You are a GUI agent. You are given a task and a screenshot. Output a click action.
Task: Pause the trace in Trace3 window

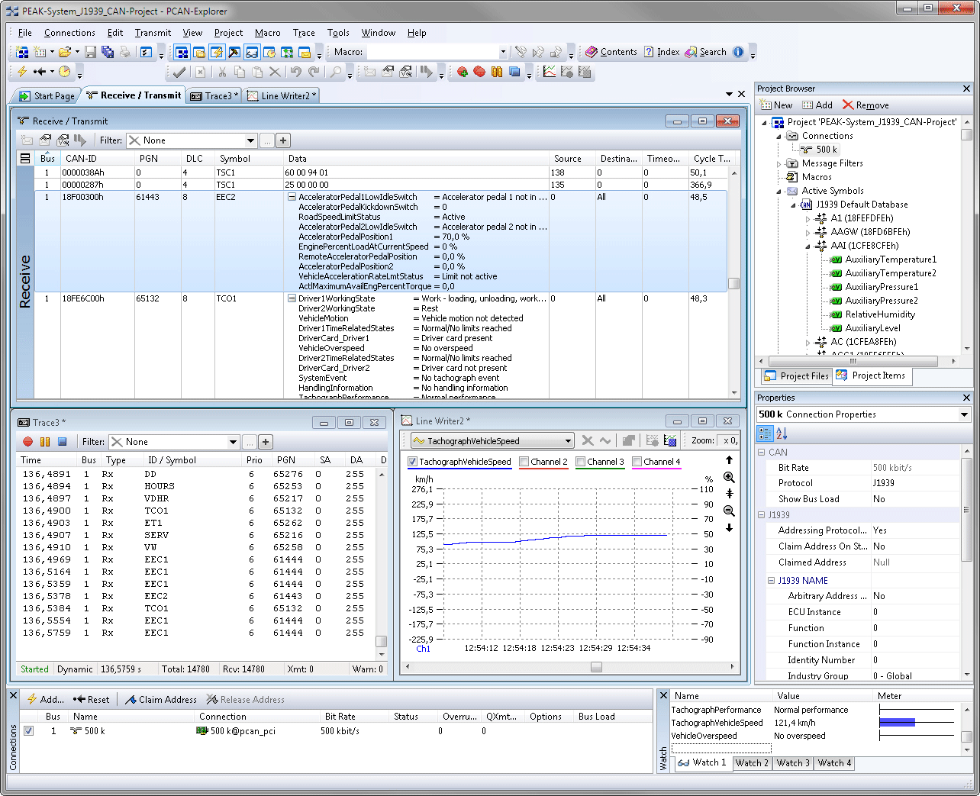[45, 442]
